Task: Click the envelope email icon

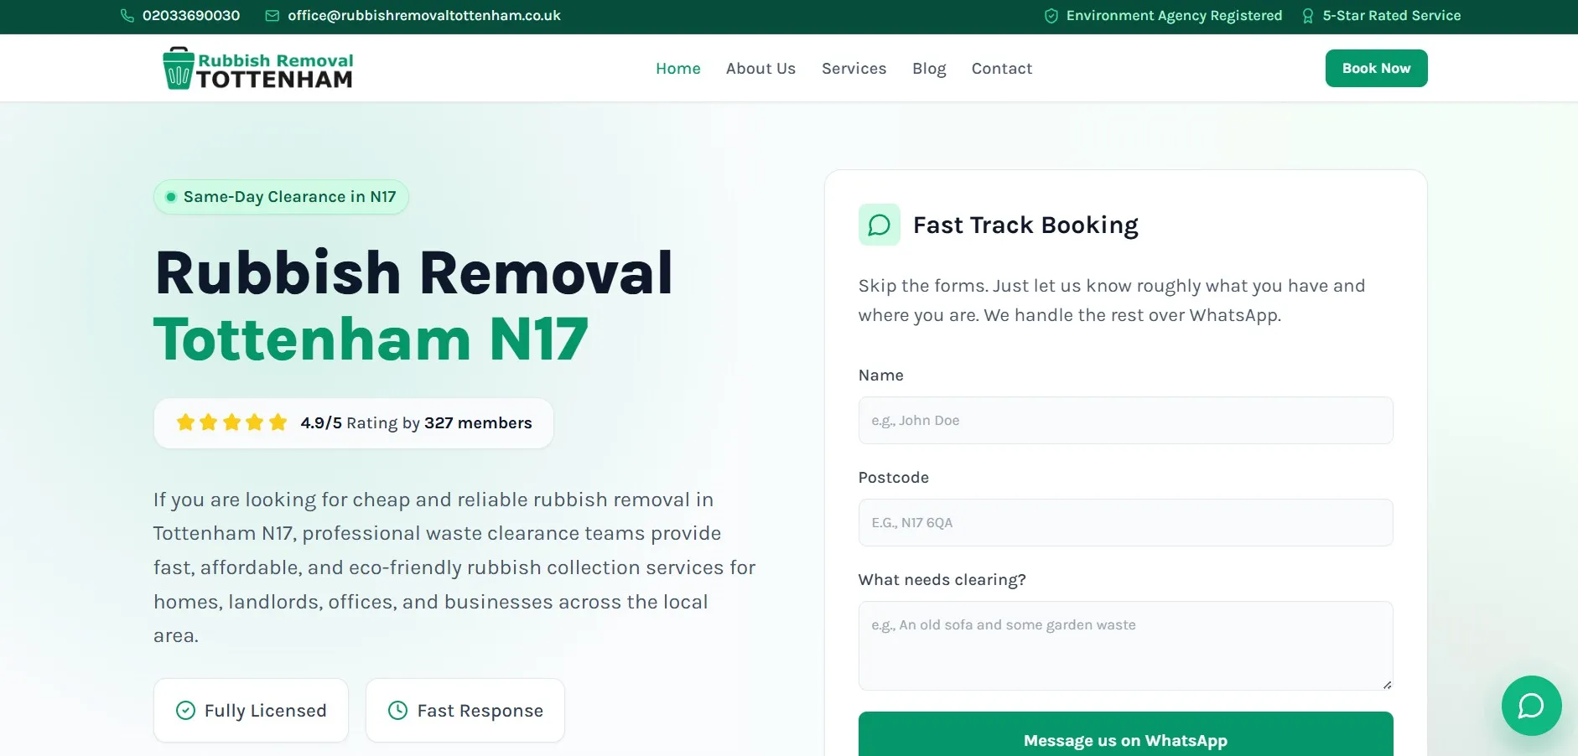Action: click(273, 16)
